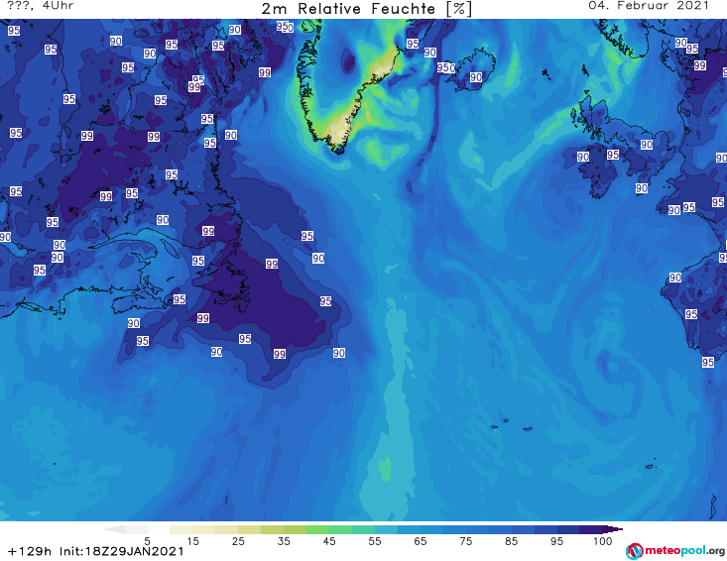
Task: Click the colorbar tick label "25"
Action: [238, 541]
